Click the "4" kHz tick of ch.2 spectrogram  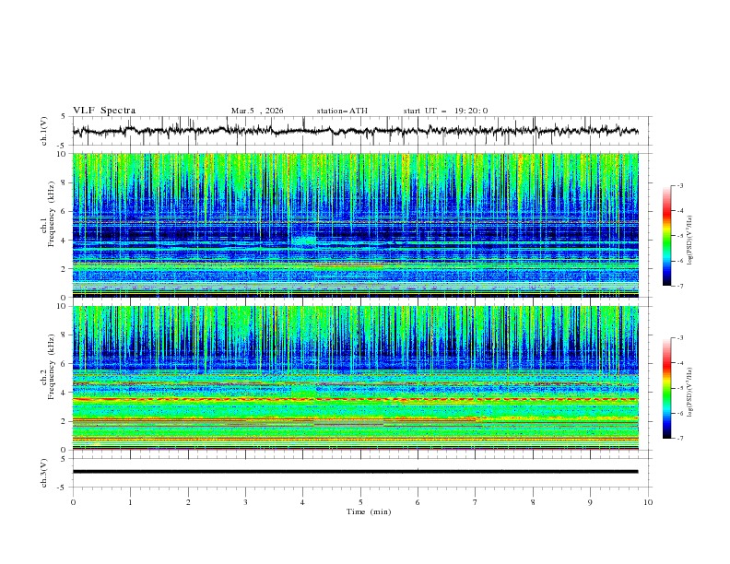pos(65,393)
